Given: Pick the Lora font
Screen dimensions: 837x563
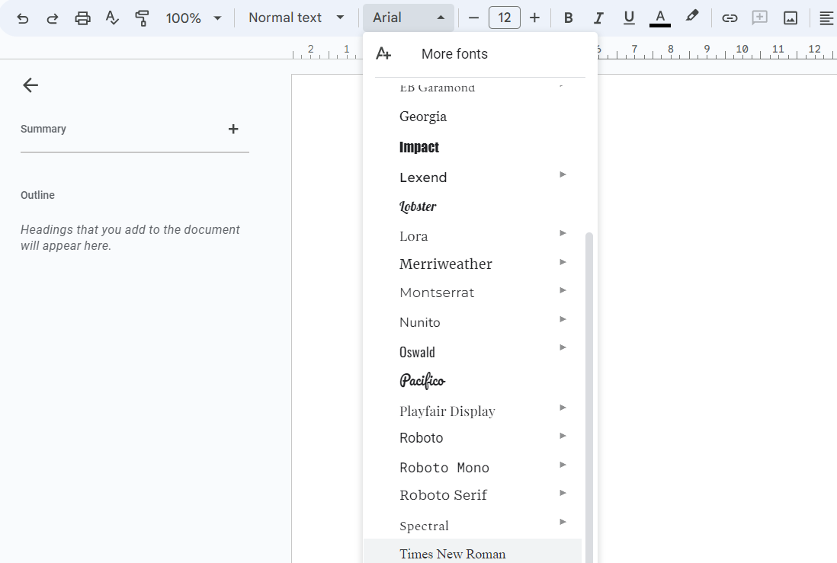Looking at the screenshot, I should (x=414, y=236).
